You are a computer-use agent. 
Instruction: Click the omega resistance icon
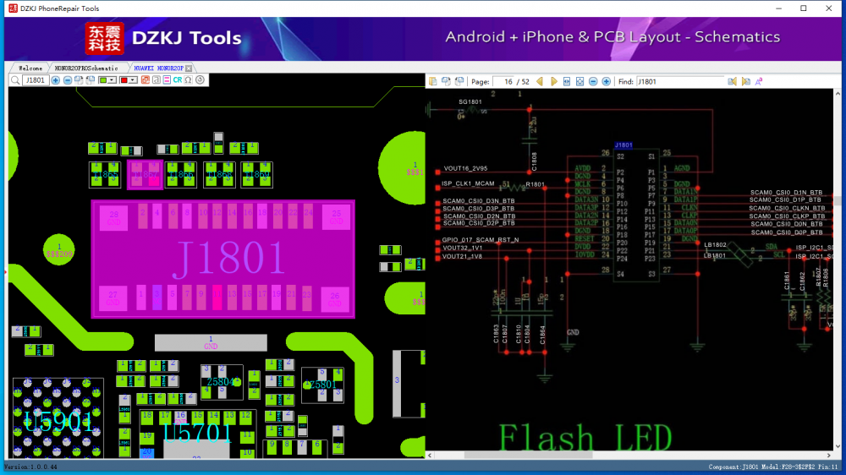pos(189,79)
